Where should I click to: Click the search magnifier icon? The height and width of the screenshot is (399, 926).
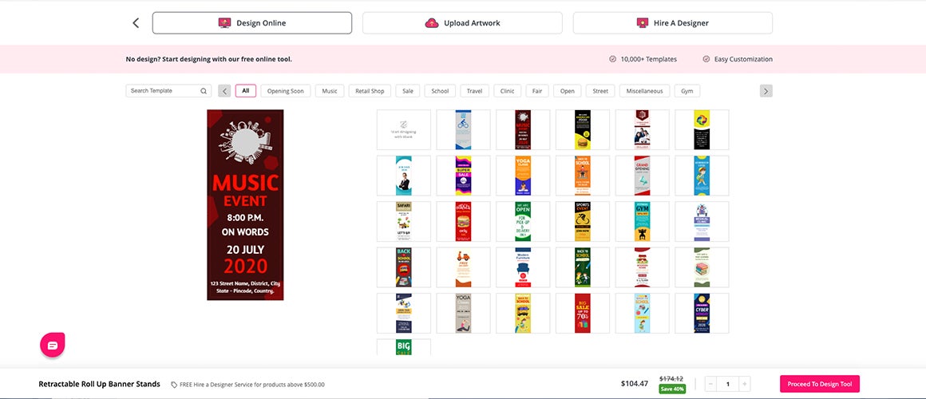click(x=204, y=91)
